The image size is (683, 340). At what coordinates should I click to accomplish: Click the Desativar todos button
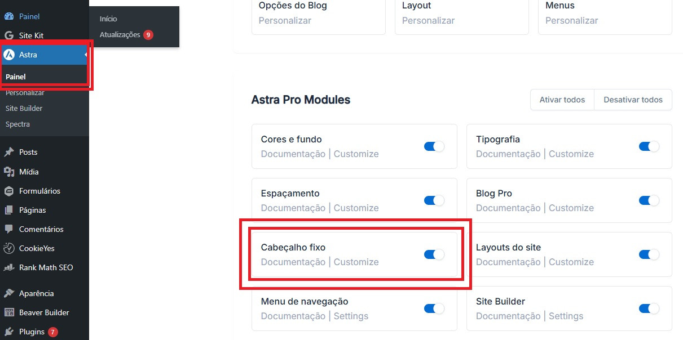[633, 100]
